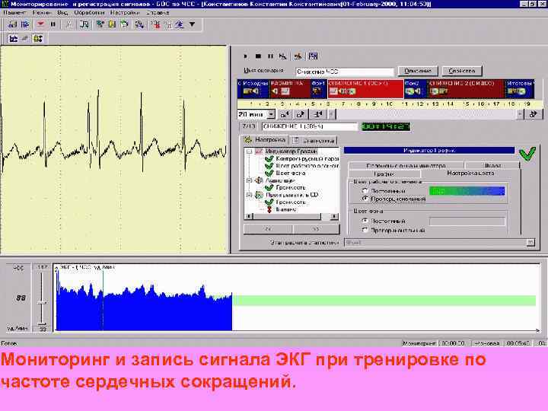Collapse the Проигрыватель CD tree node
The width and height of the screenshot is (548, 411).
point(249,195)
